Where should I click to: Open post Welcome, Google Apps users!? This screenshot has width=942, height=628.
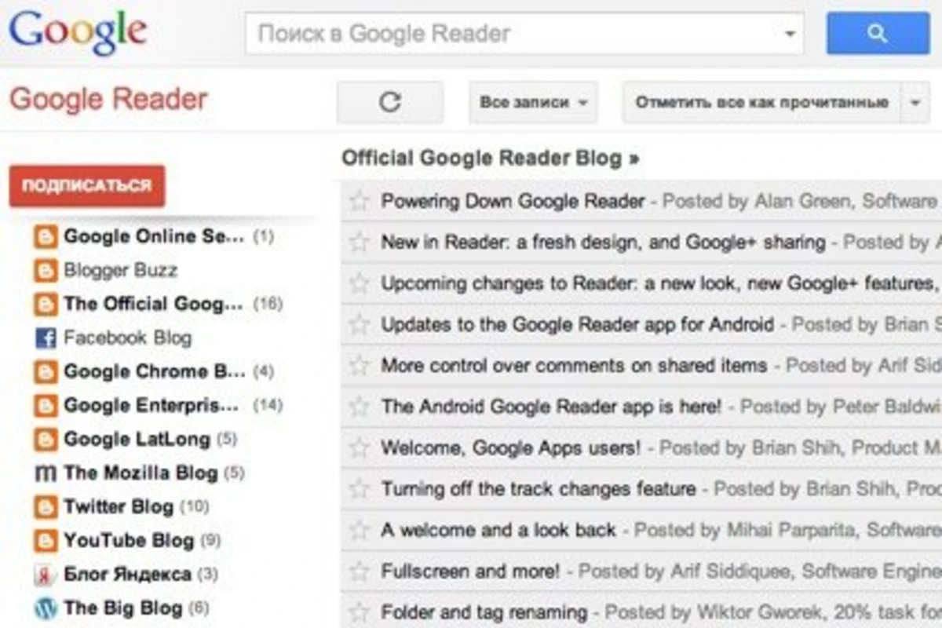click(x=511, y=448)
